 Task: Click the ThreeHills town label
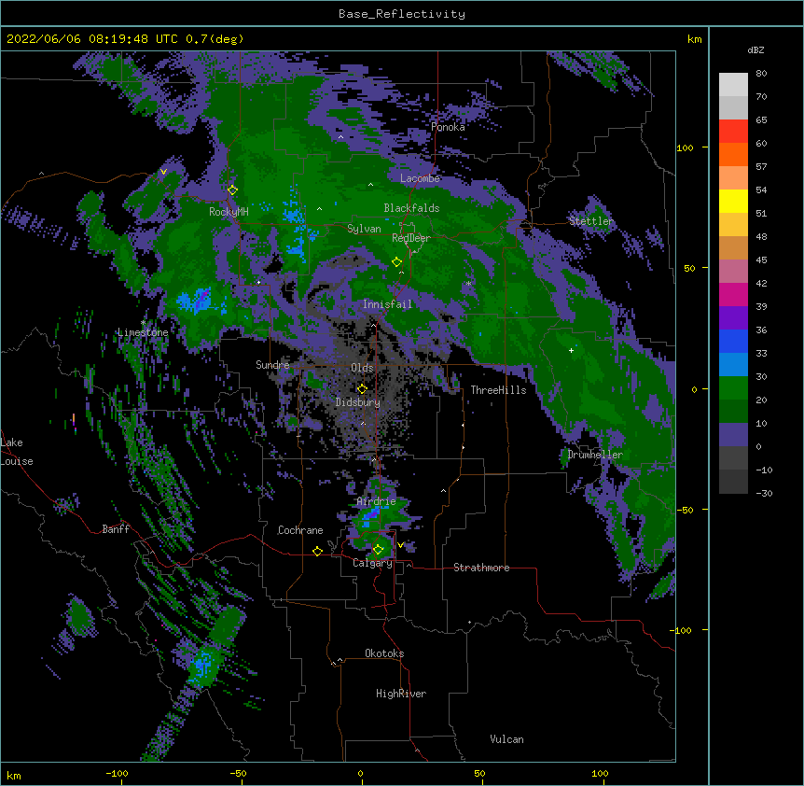point(498,390)
